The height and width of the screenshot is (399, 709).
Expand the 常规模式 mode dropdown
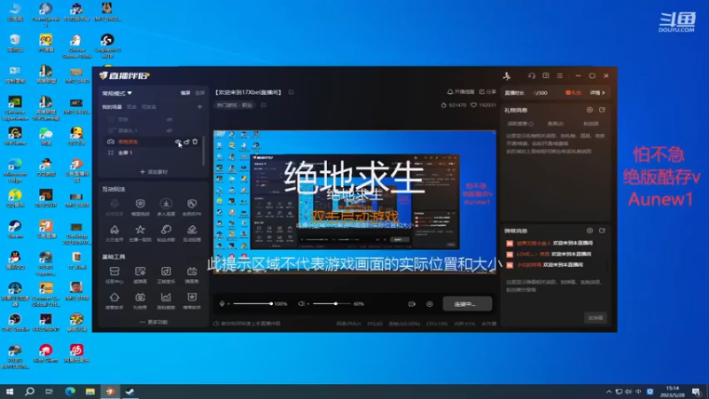click(117, 93)
